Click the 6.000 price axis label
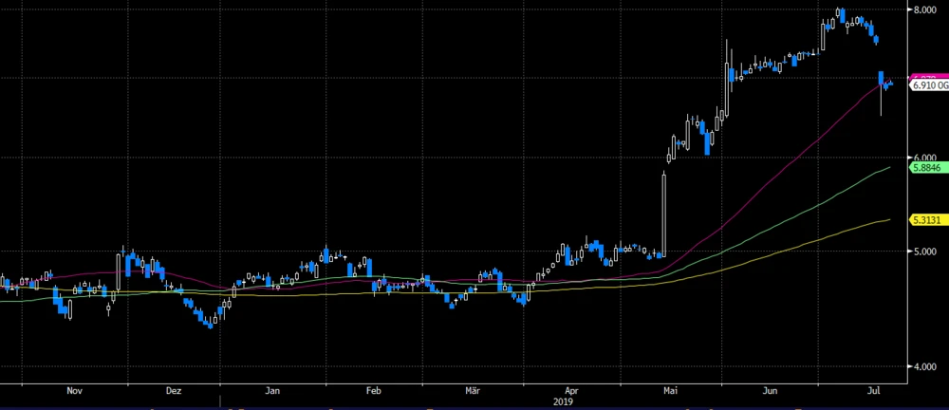Screen dimensions: 949x410 [x=924, y=158]
